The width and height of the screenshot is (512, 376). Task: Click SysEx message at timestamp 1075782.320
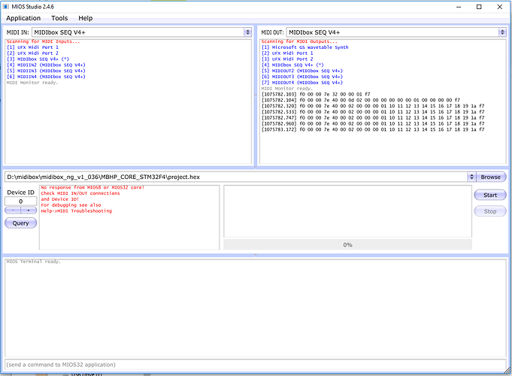373,106
